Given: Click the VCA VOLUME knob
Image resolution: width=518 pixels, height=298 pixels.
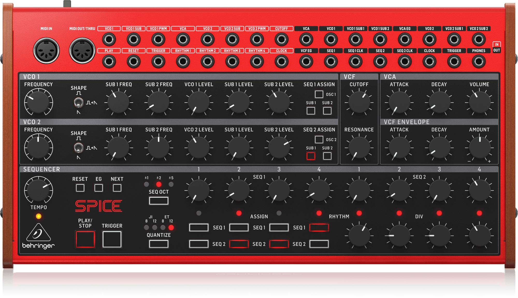Looking at the screenshot, I should point(479,103).
